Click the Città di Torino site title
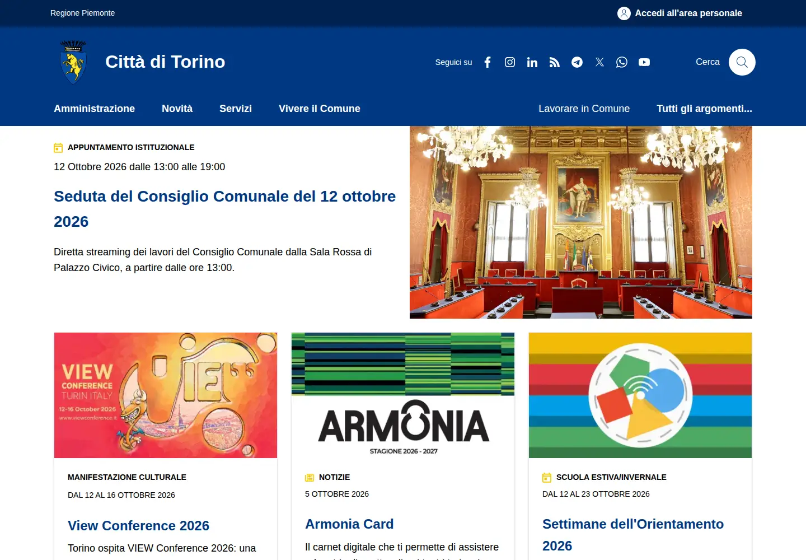 tap(165, 62)
